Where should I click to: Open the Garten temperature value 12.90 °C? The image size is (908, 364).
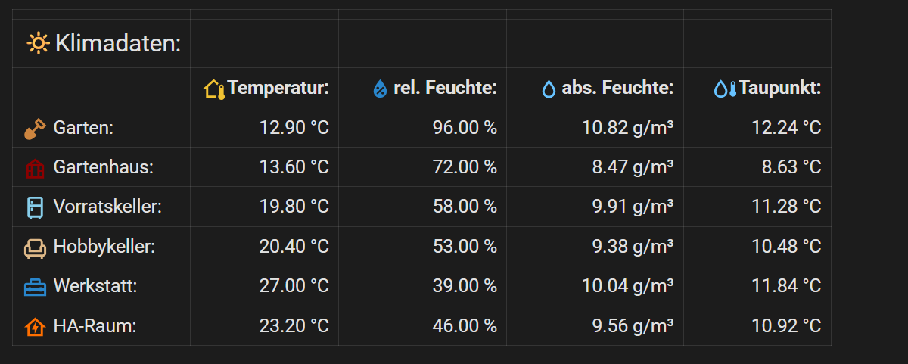pyautogui.click(x=294, y=128)
